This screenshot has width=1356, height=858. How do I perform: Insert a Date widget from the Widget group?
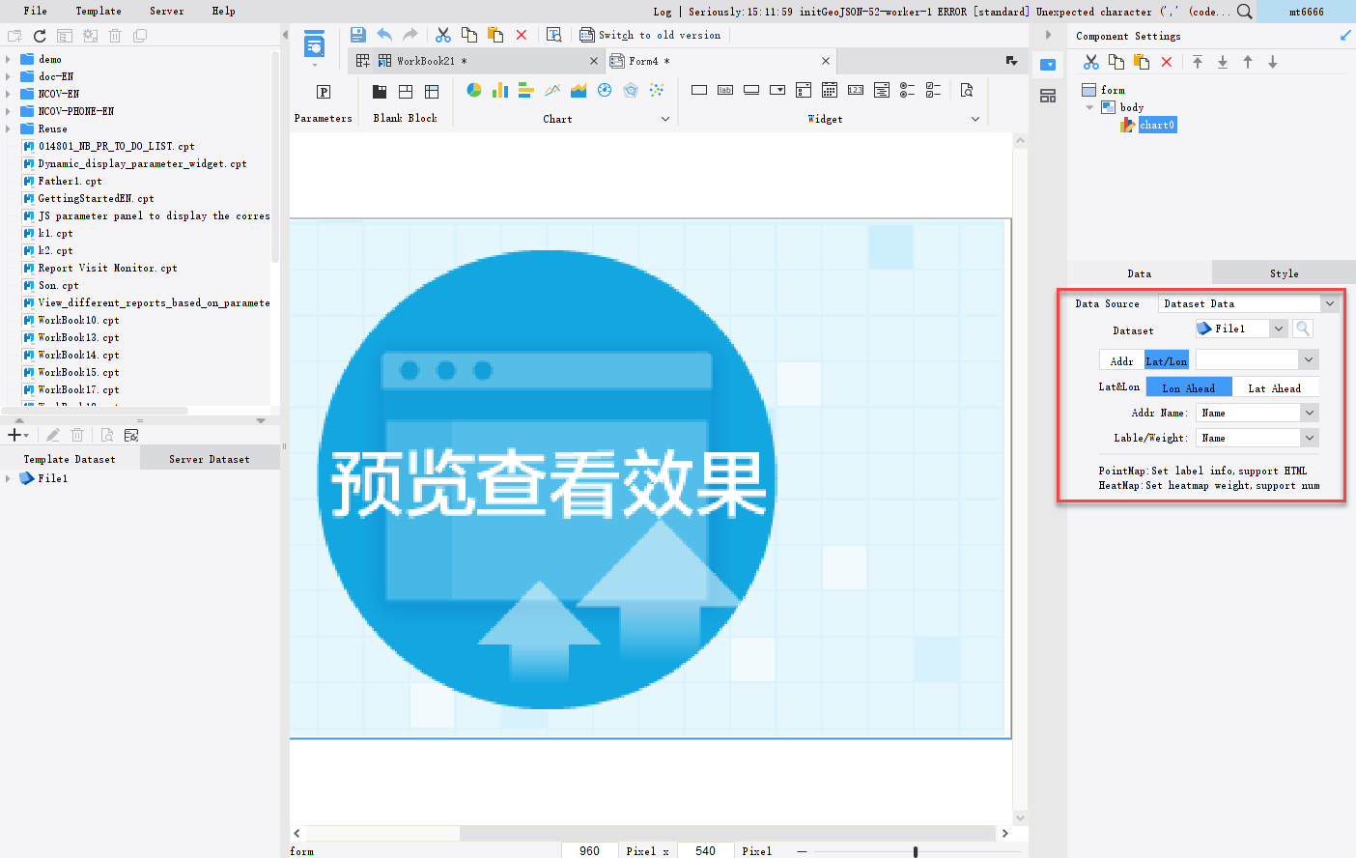[828, 89]
